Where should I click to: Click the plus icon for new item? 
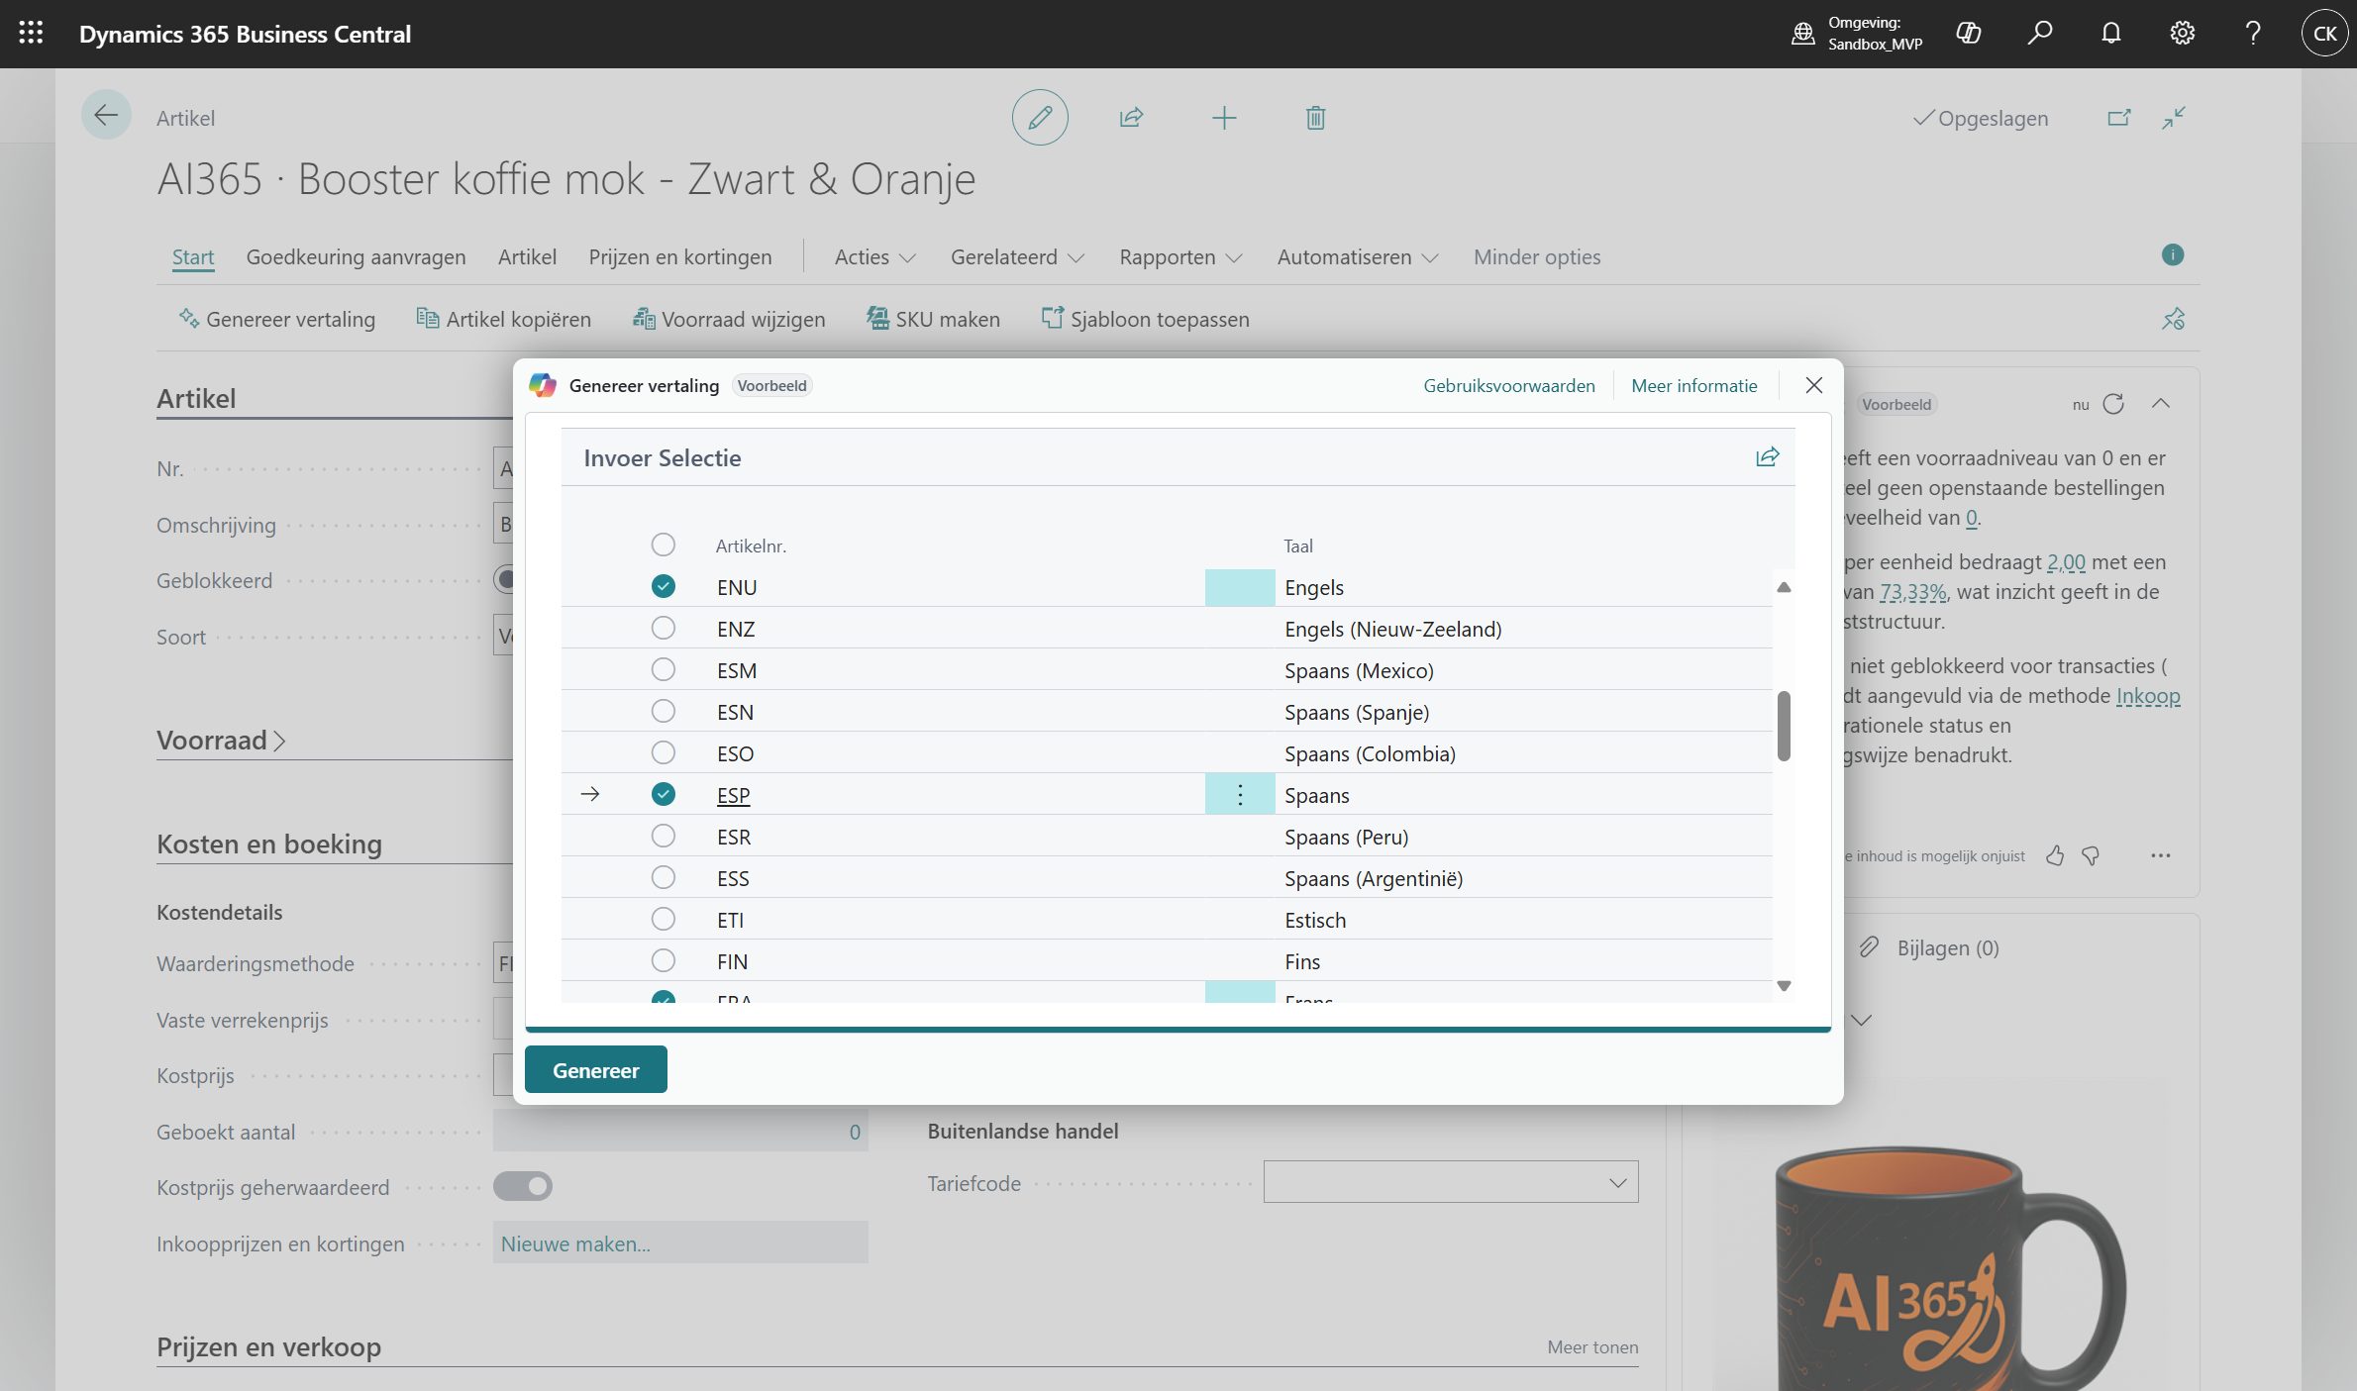[1224, 118]
